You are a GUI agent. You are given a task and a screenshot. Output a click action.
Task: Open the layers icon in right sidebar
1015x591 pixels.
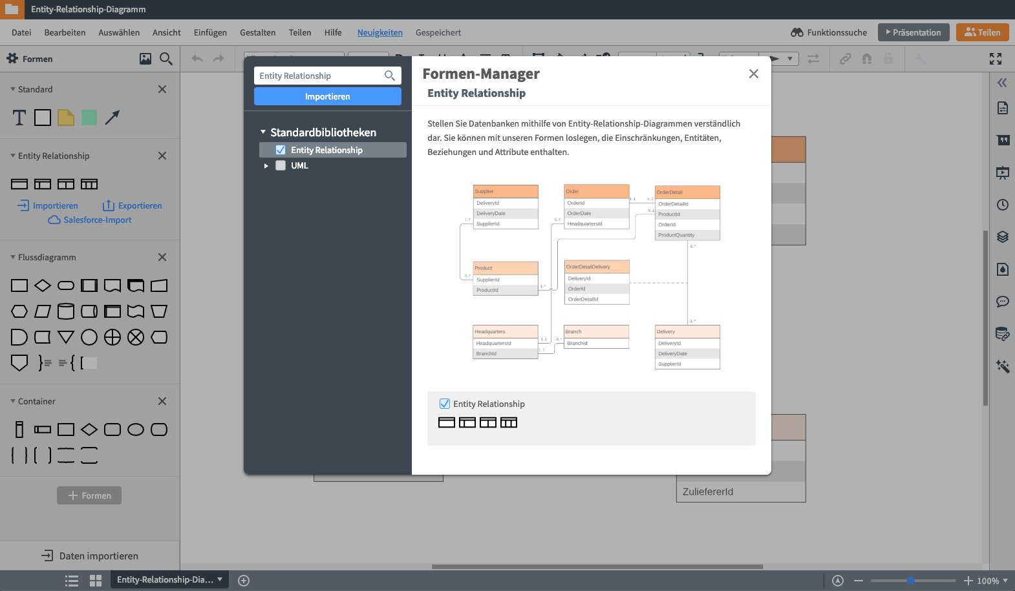(x=1002, y=237)
